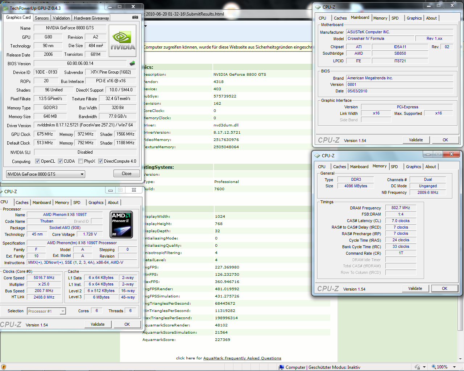Open the Processor #1 selection dropdown
The image size is (464, 371).
(46, 311)
